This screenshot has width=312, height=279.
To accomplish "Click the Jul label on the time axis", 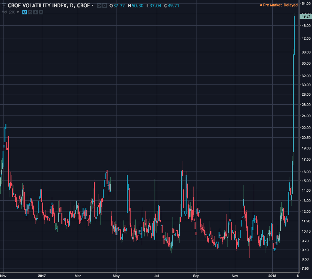I will click(x=157, y=275).
